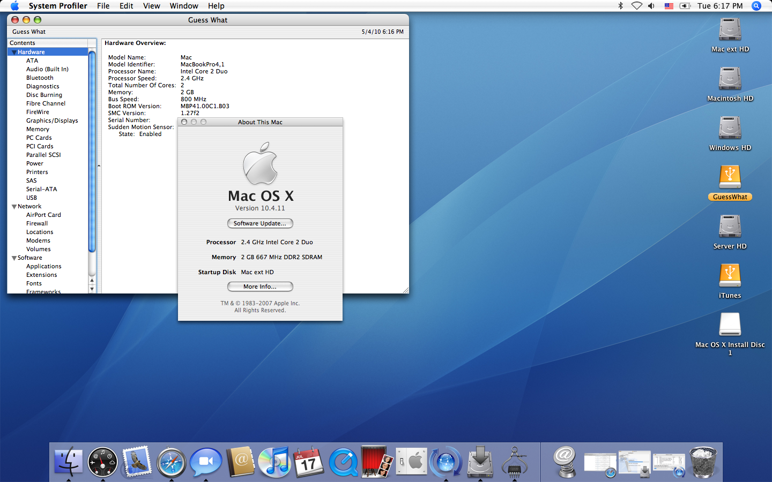The height and width of the screenshot is (482, 772).
Task: Launch Safari compass icon in Dock
Action: tap(172, 462)
